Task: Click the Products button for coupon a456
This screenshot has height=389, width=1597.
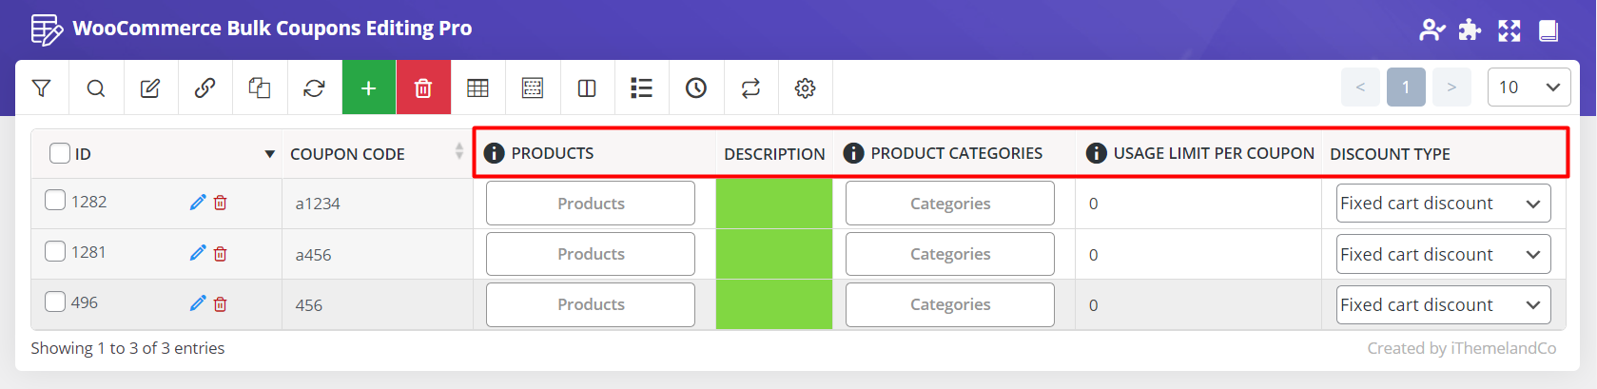Action: [x=591, y=255]
